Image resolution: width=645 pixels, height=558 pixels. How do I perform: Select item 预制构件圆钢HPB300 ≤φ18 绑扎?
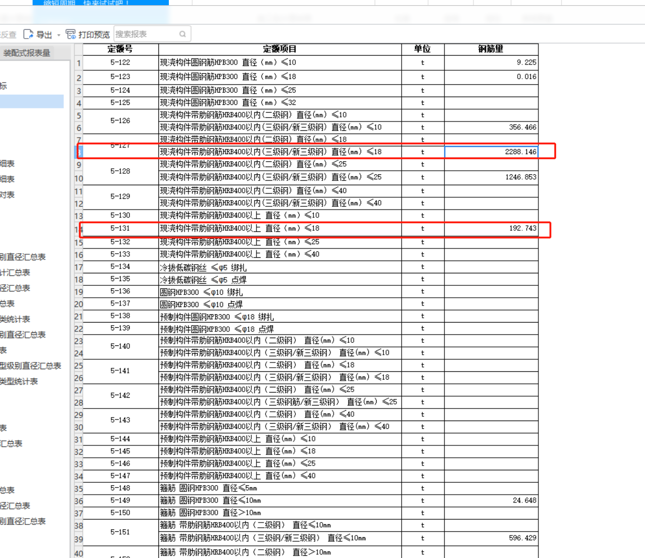coord(280,317)
